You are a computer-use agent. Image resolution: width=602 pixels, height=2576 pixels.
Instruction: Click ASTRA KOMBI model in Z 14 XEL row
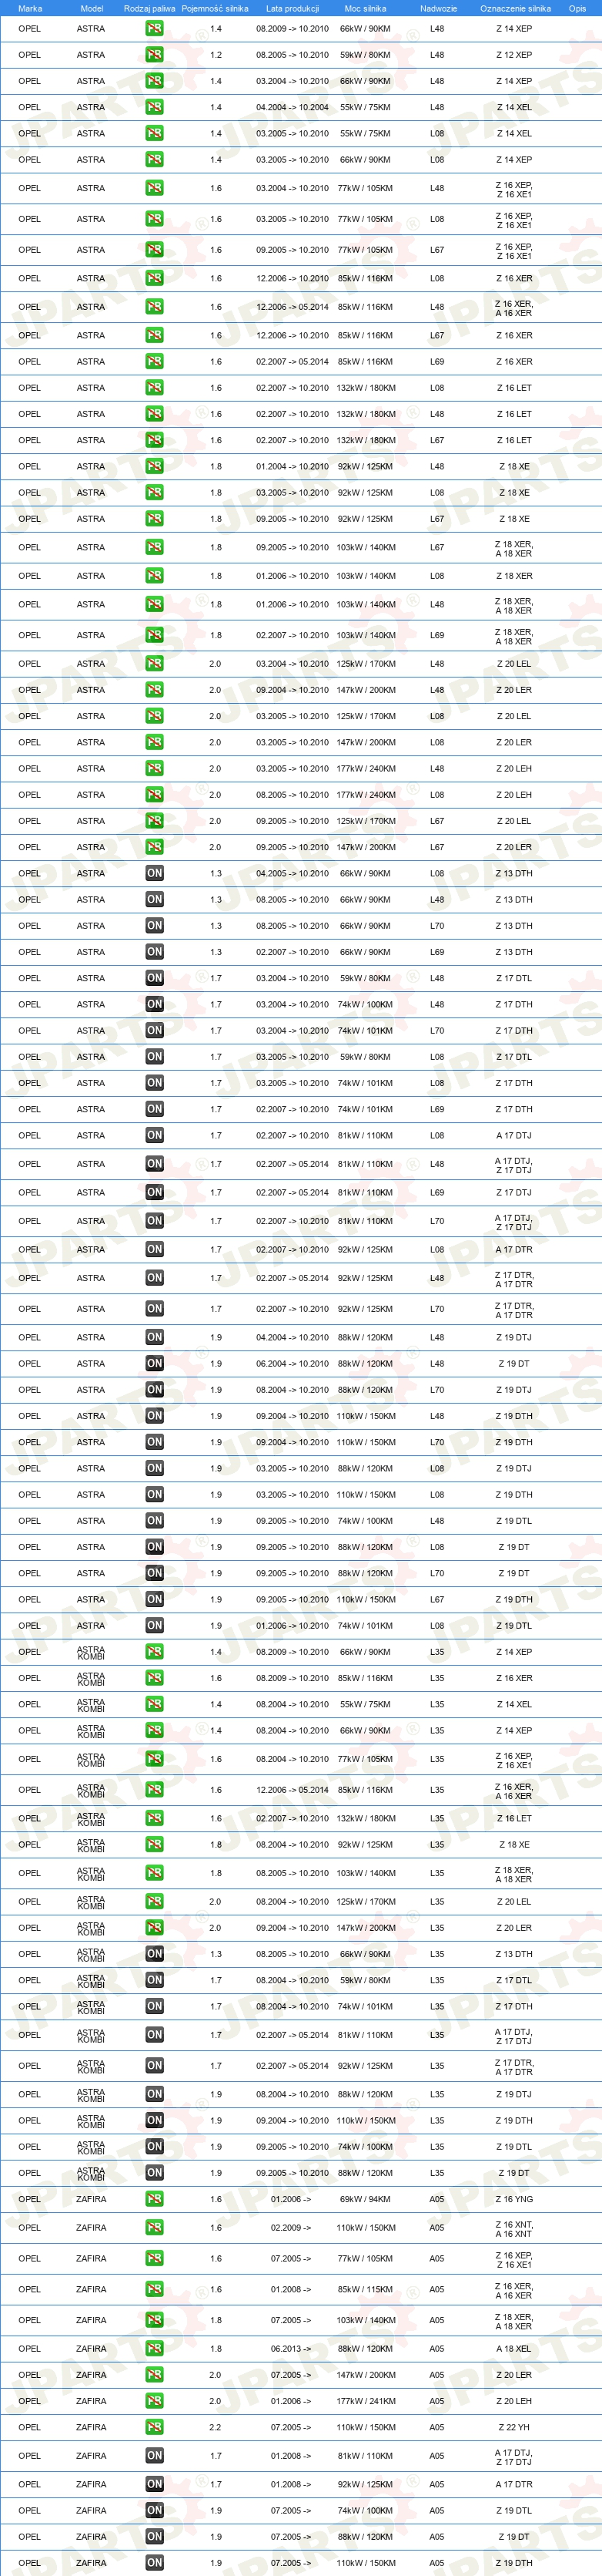coord(91,1705)
